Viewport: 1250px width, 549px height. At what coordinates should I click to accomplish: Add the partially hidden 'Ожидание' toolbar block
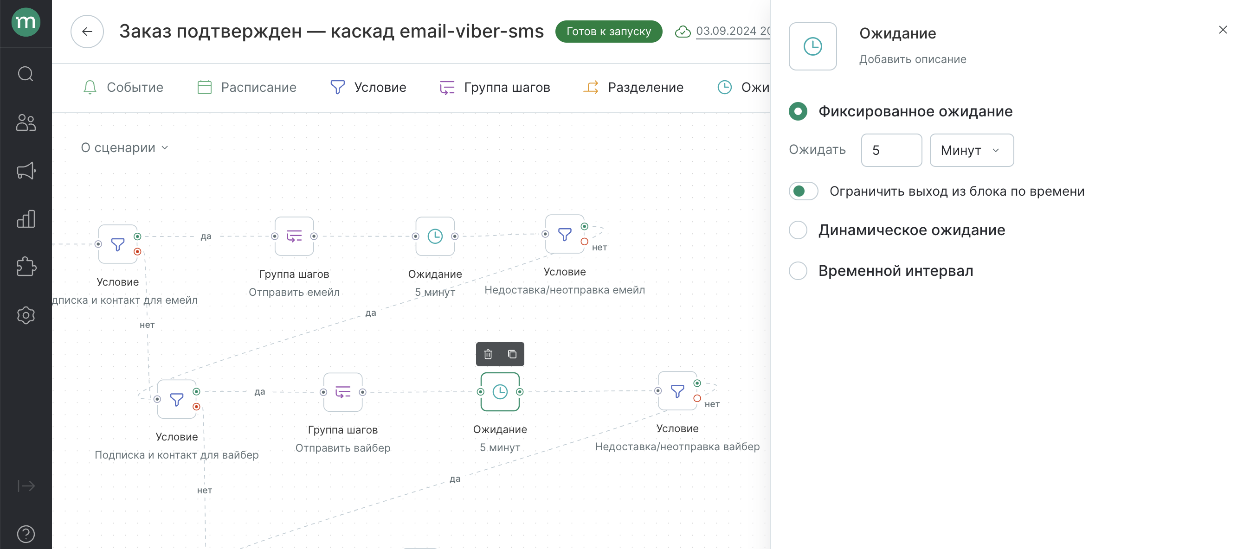tap(743, 87)
